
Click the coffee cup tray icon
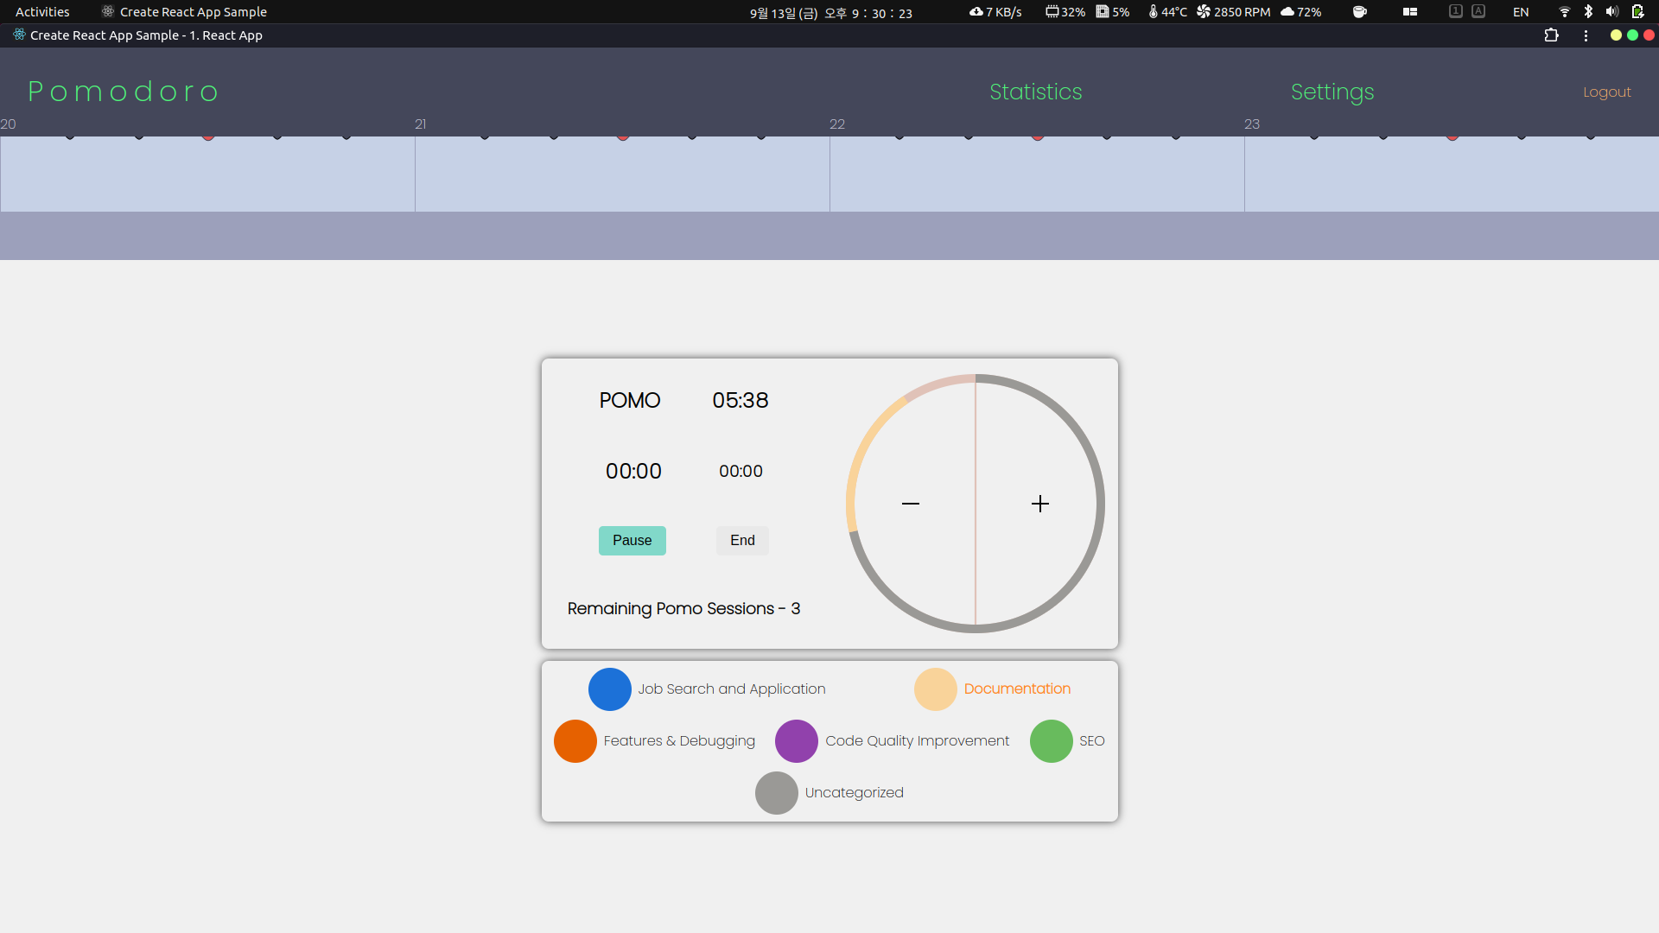pos(1359,12)
